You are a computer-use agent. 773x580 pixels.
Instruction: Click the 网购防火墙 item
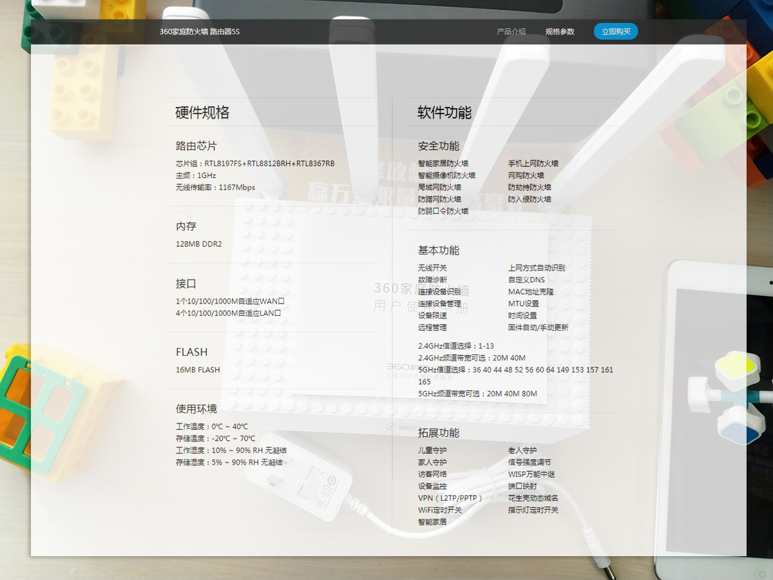526,175
